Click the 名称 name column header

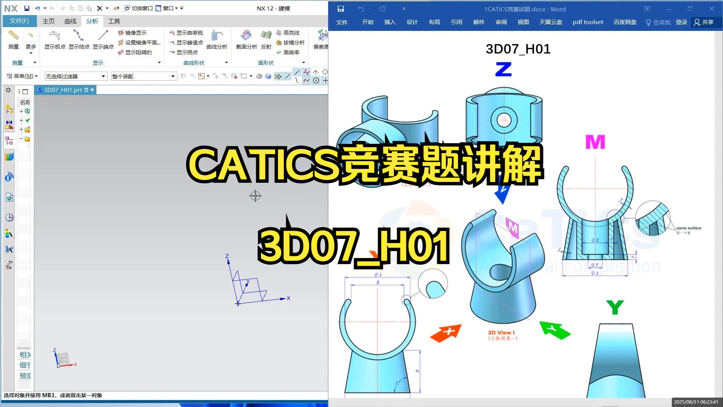click(25, 102)
